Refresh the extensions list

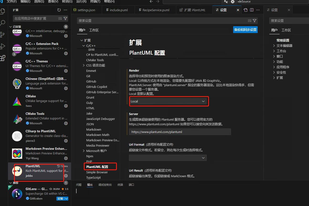click(x=59, y=10)
